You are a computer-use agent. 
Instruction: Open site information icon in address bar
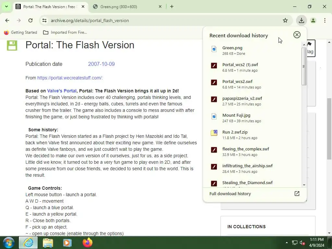(44, 20)
